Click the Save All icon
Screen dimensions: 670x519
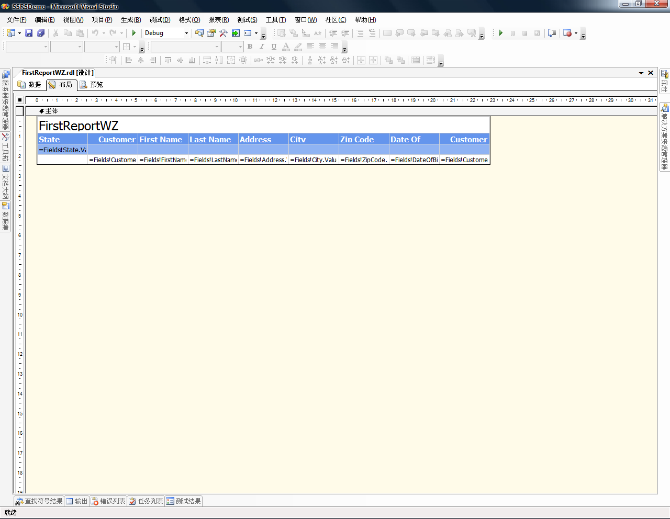[41, 33]
